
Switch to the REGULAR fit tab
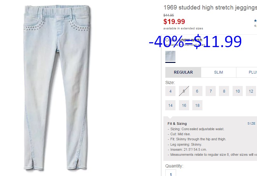(x=183, y=72)
